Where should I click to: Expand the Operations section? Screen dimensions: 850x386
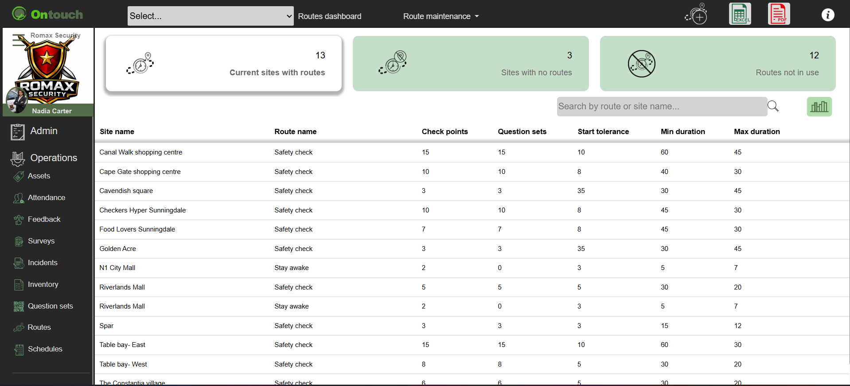(53, 158)
